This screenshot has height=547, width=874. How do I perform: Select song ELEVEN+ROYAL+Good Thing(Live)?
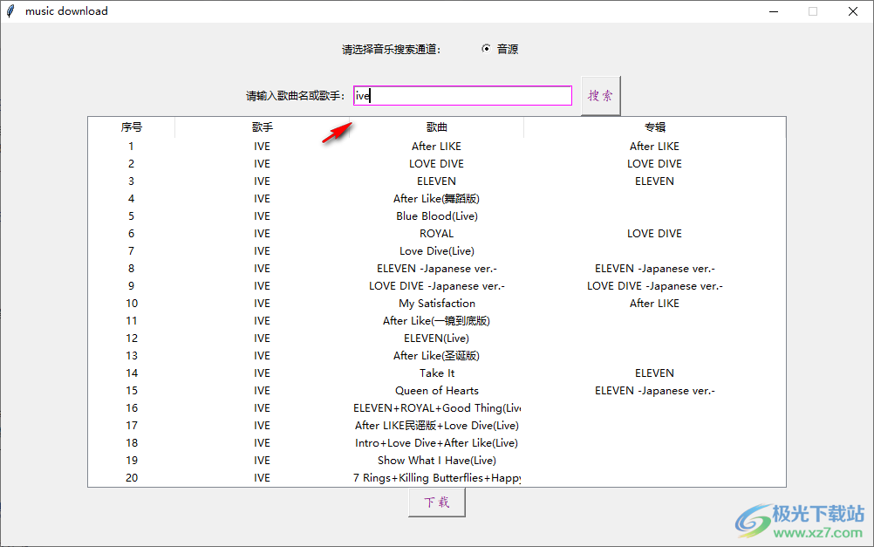click(x=436, y=408)
